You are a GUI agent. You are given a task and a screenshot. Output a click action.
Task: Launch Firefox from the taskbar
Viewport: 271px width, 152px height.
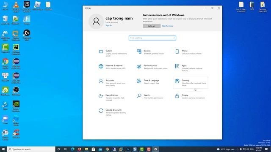click(80, 149)
